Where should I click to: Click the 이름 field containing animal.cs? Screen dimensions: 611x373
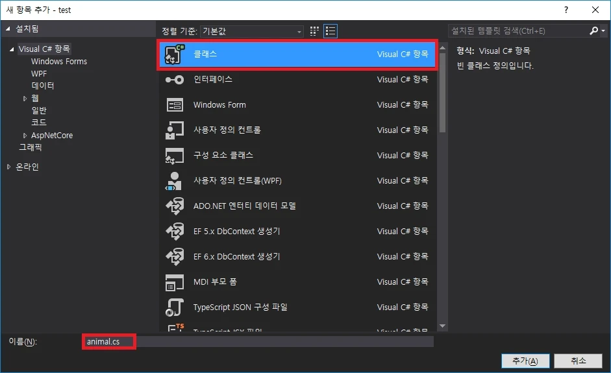coord(258,341)
